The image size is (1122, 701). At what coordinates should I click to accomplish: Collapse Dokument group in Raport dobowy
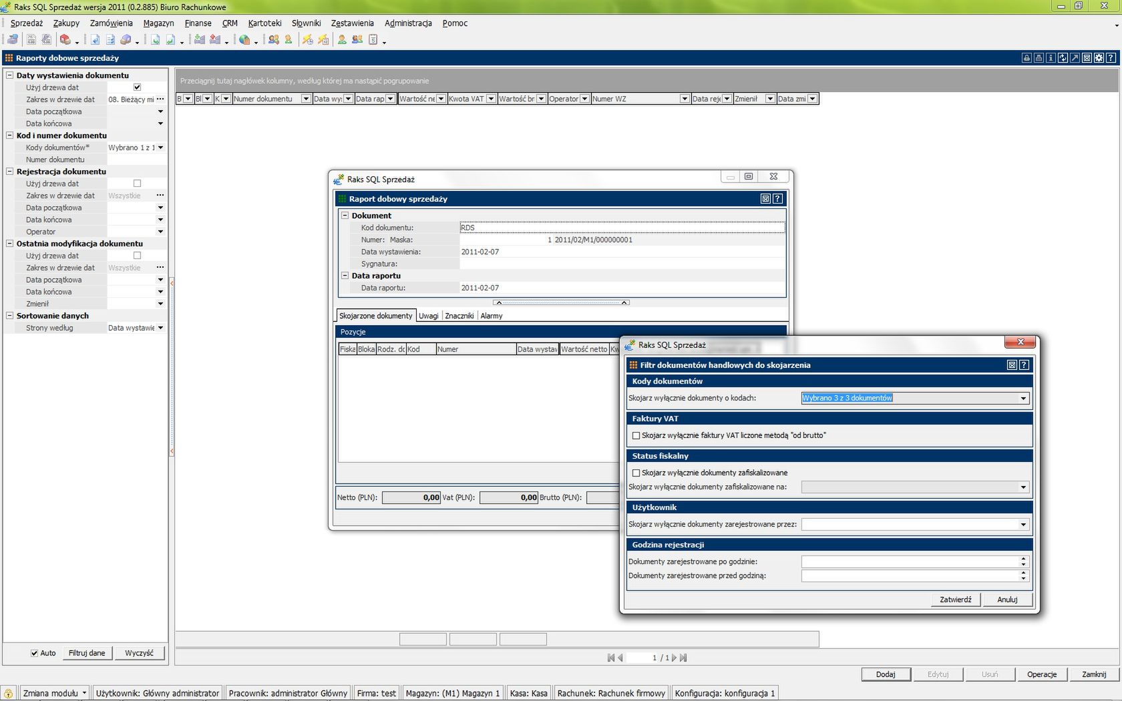[345, 216]
